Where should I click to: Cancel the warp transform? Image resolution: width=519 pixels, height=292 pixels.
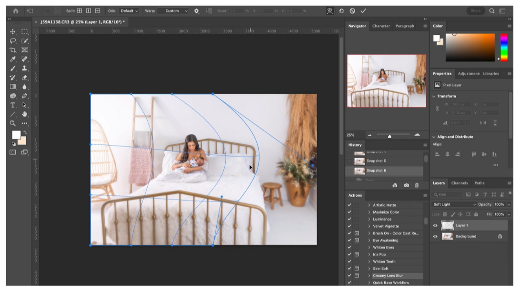point(352,10)
